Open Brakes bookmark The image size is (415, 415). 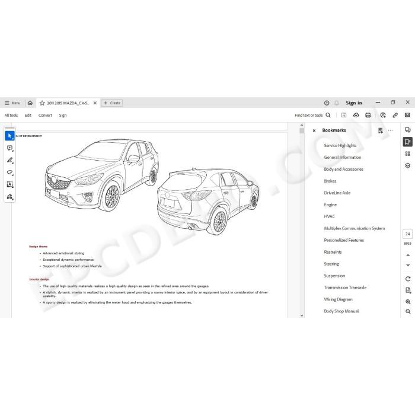[330, 181]
